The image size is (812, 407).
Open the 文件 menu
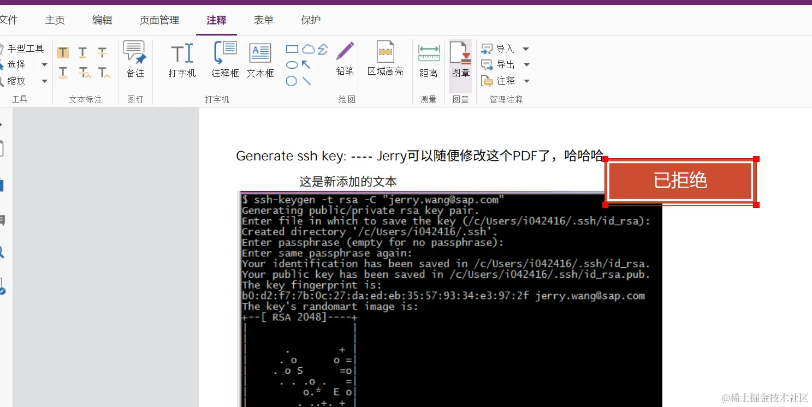coord(8,20)
